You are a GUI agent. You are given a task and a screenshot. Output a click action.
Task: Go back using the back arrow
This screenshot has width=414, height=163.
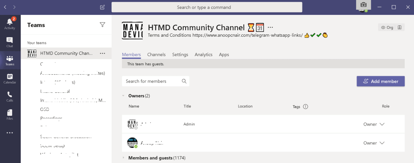[x=5, y=7]
